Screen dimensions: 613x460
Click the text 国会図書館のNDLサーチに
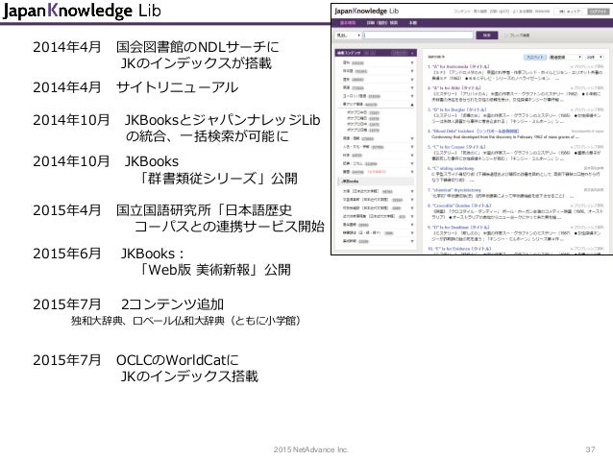(x=197, y=47)
